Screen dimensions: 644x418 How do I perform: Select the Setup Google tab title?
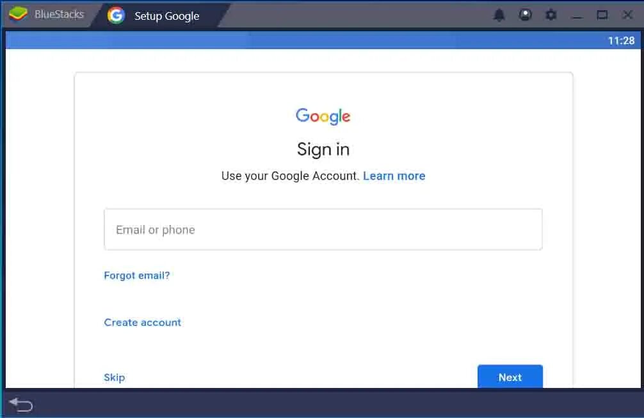coord(166,16)
